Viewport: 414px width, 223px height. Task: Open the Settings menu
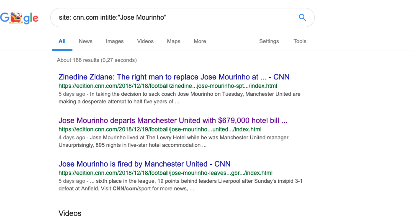269,41
